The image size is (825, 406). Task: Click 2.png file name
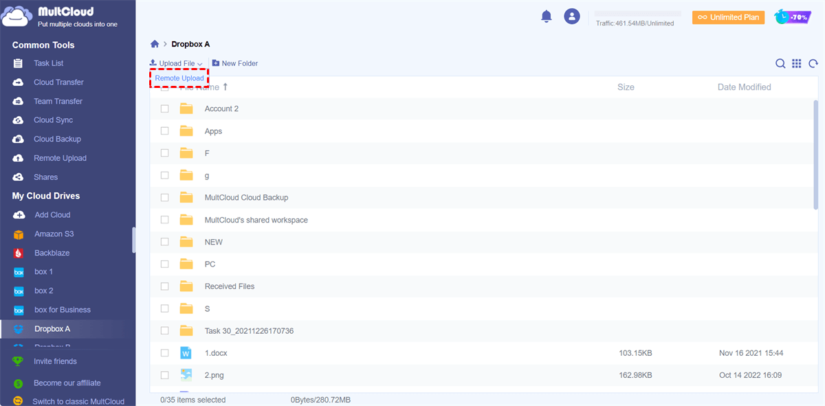[215, 375]
